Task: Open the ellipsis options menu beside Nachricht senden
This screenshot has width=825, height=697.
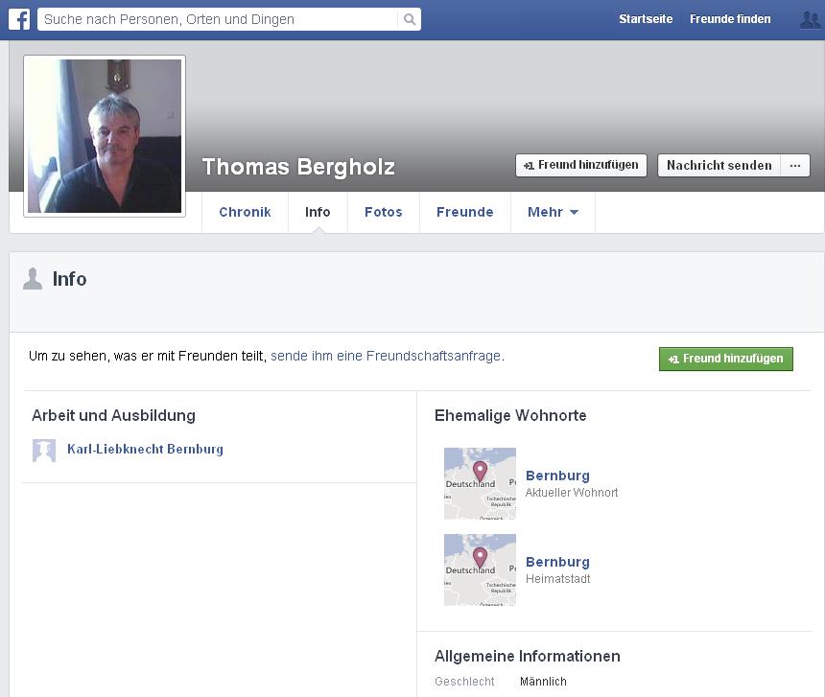Action: click(x=794, y=165)
